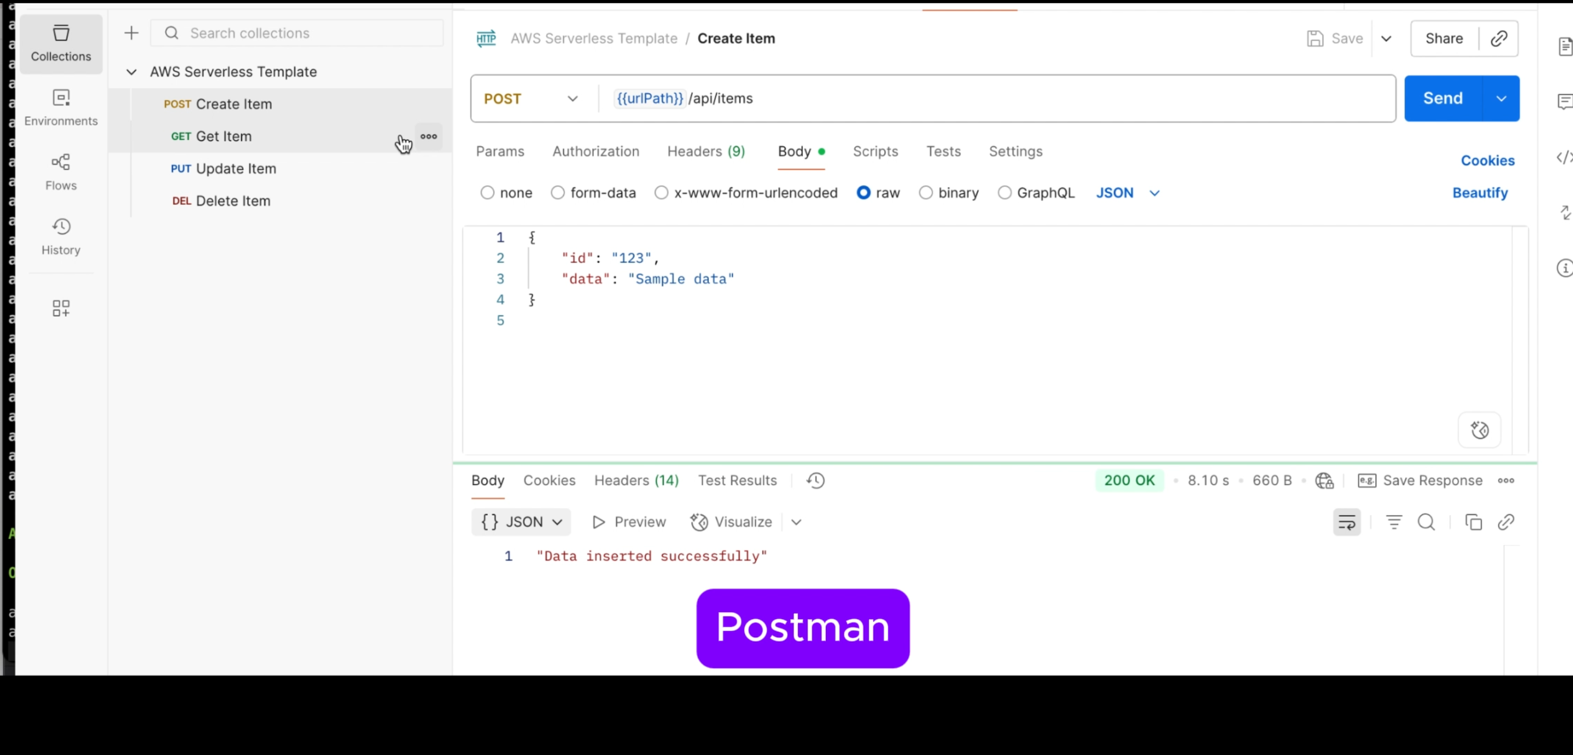Click the configure workspace sidebar grid icon
The height and width of the screenshot is (755, 1573).
pos(60,308)
